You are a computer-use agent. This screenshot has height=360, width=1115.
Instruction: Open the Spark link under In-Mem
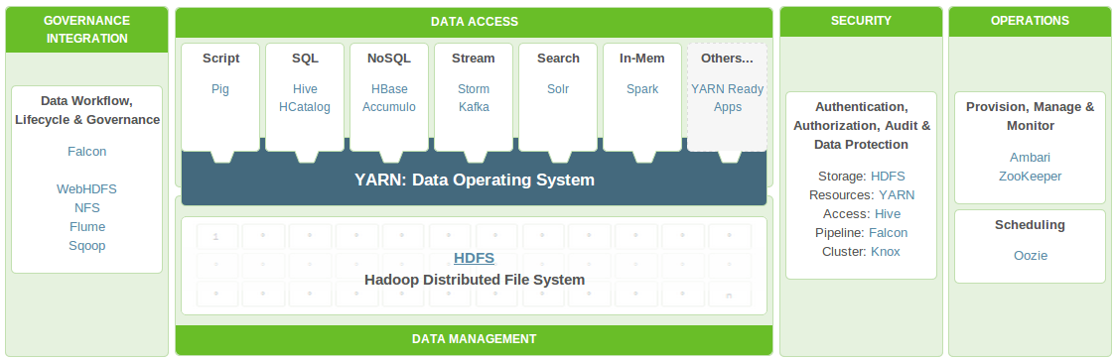(x=642, y=89)
